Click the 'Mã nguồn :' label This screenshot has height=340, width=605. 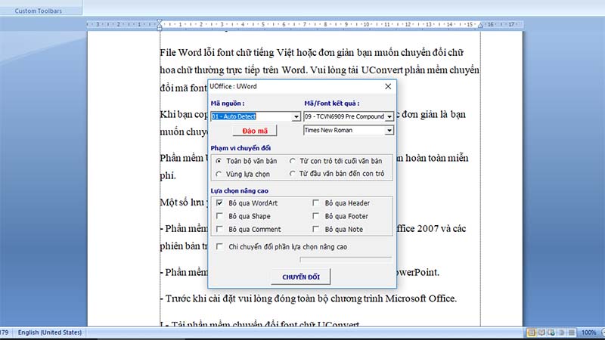228,104
